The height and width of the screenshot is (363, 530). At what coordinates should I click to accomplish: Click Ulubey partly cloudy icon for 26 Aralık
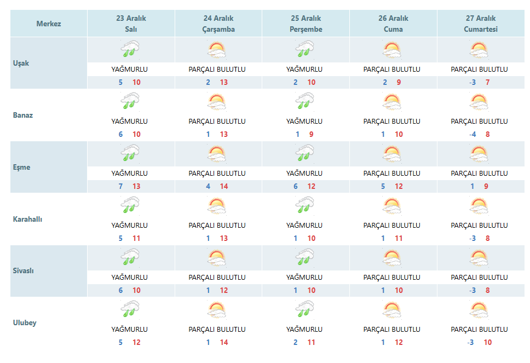(392, 310)
